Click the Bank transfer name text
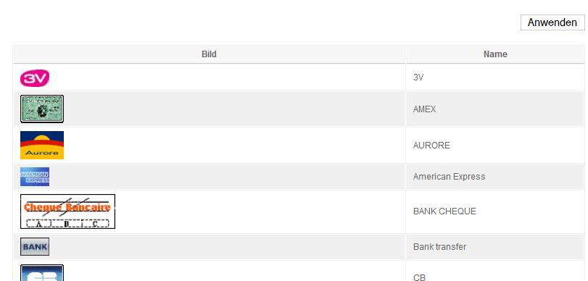The width and height of the screenshot is (588, 281). [x=439, y=247]
